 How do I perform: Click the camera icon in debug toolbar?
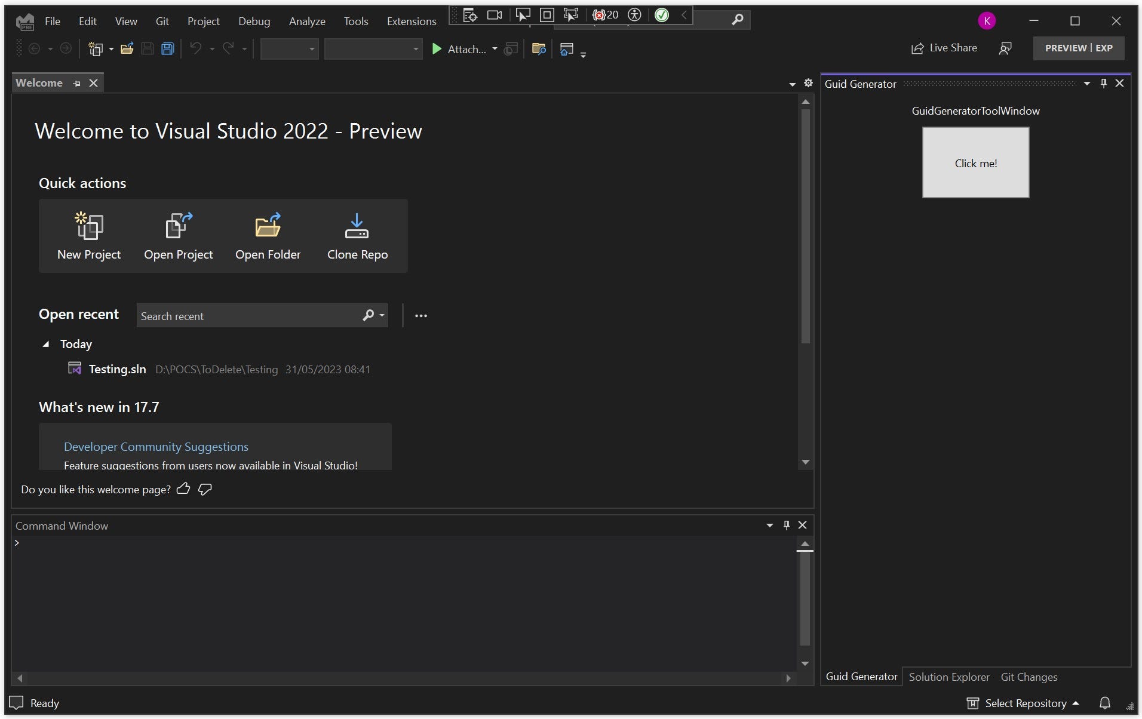tap(495, 15)
